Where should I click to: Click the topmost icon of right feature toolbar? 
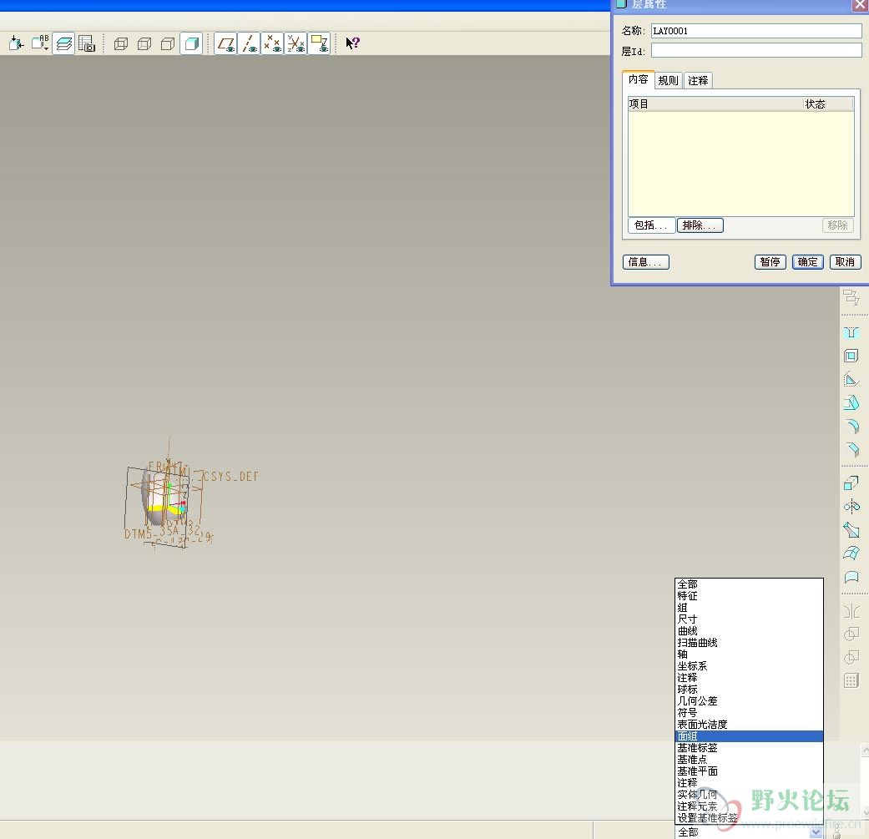pos(851,298)
